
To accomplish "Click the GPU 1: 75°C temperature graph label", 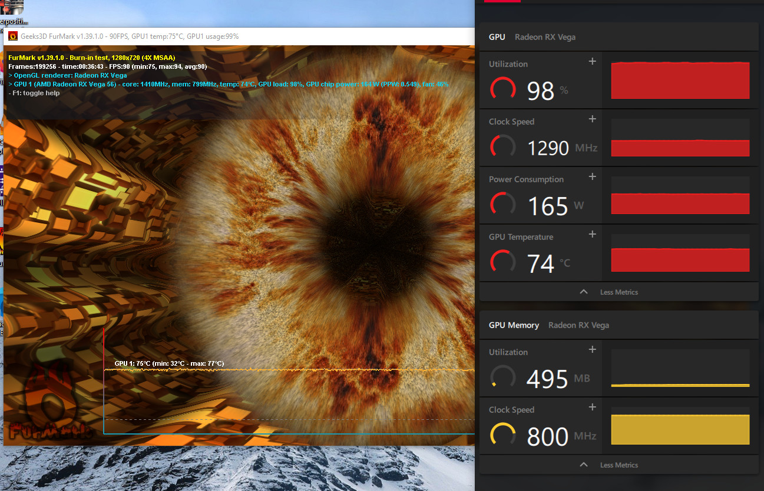I will (169, 363).
